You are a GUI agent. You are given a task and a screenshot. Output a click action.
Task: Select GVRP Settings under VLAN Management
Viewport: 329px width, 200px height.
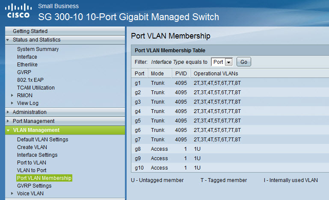(x=34, y=186)
